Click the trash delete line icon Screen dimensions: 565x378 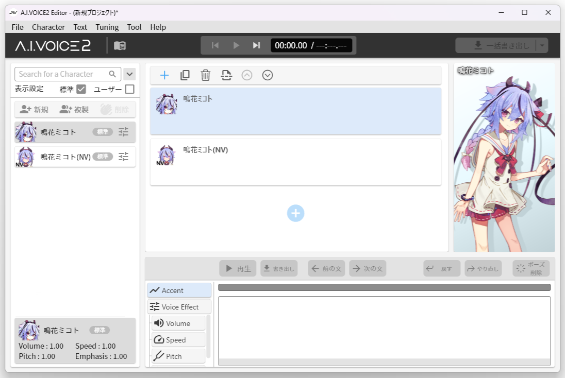click(205, 75)
